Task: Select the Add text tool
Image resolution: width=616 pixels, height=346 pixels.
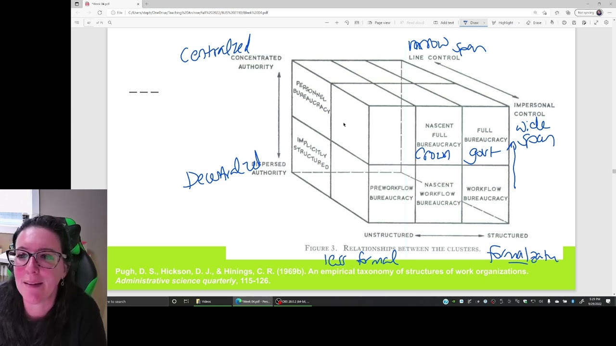Action: (444, 23)
